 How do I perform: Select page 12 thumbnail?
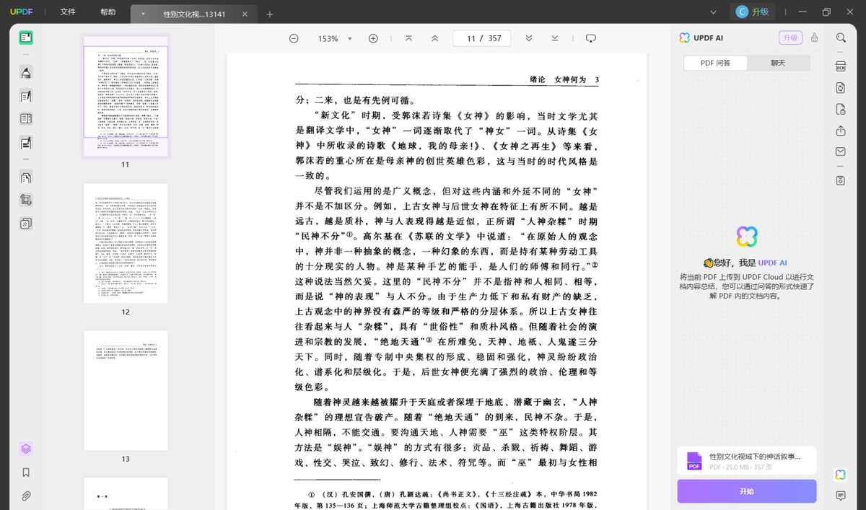pos(126,243)
